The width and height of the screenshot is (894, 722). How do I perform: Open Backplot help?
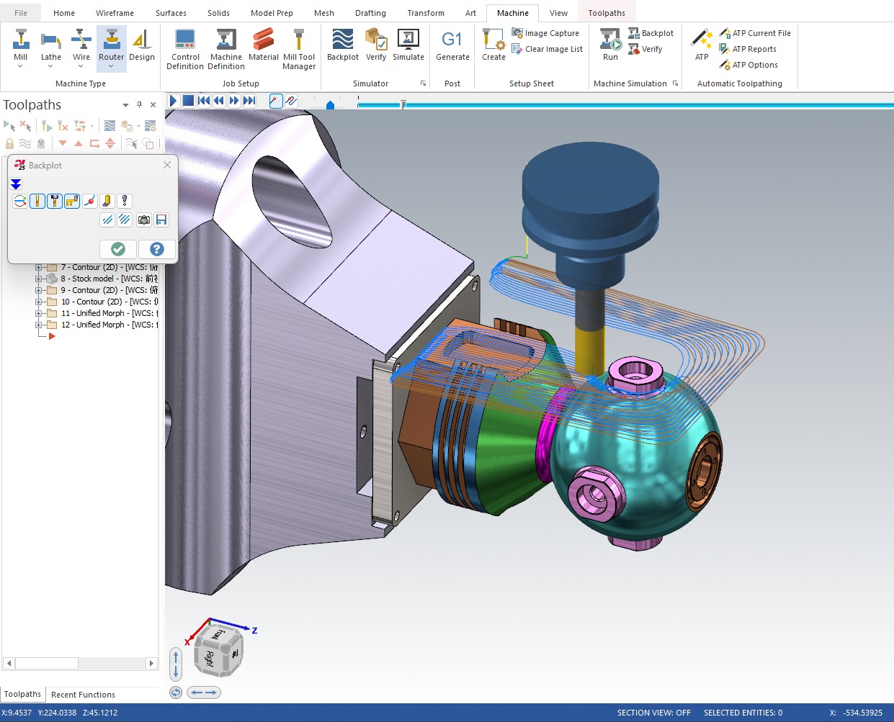[x=156, y=249]
